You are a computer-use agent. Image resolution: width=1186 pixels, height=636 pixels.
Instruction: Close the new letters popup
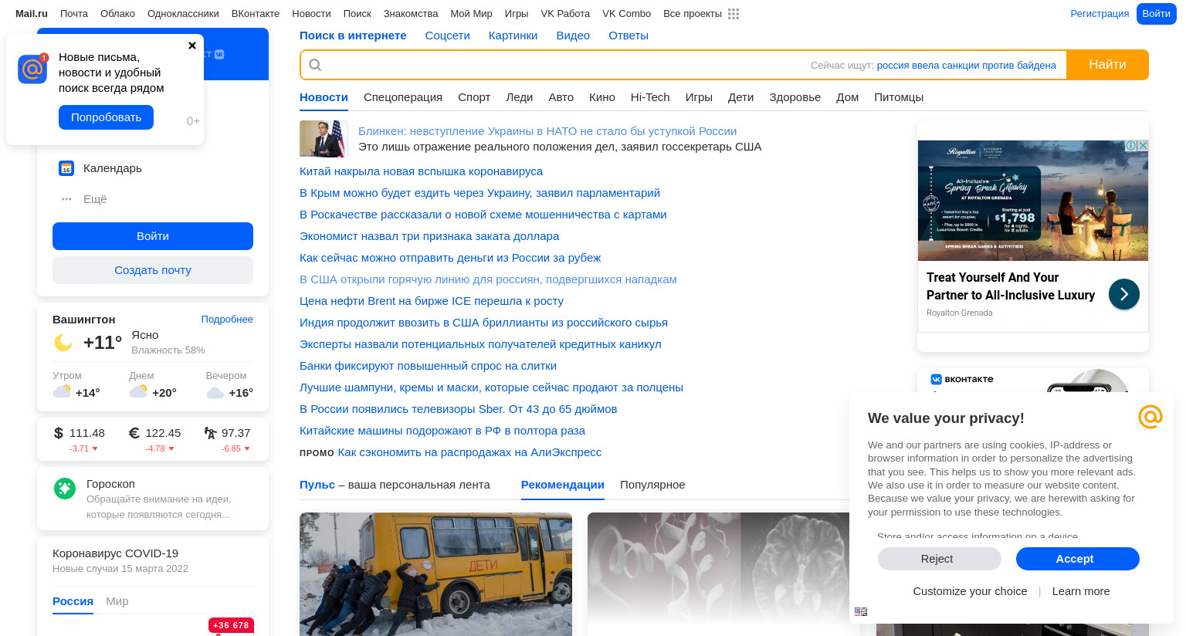(x=192, y=46)
